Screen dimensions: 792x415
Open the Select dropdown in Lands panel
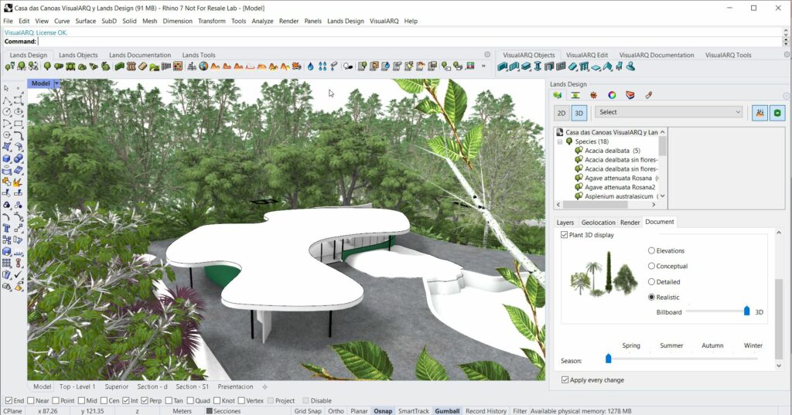[669, 112]
